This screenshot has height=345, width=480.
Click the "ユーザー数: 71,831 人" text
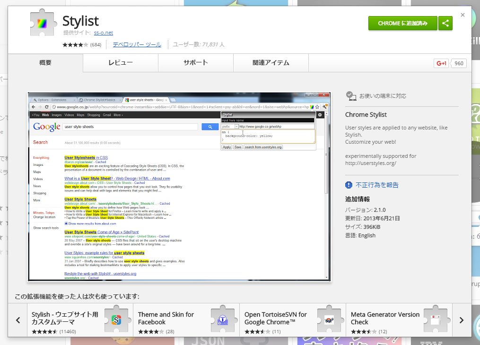[x=199, y=44]
